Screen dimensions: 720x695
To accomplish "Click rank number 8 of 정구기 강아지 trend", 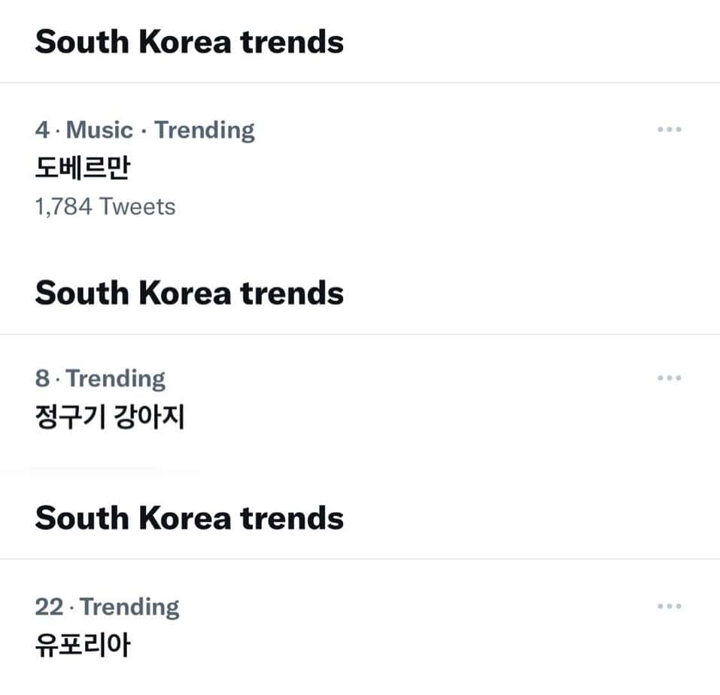I will [x=42, y=378].
